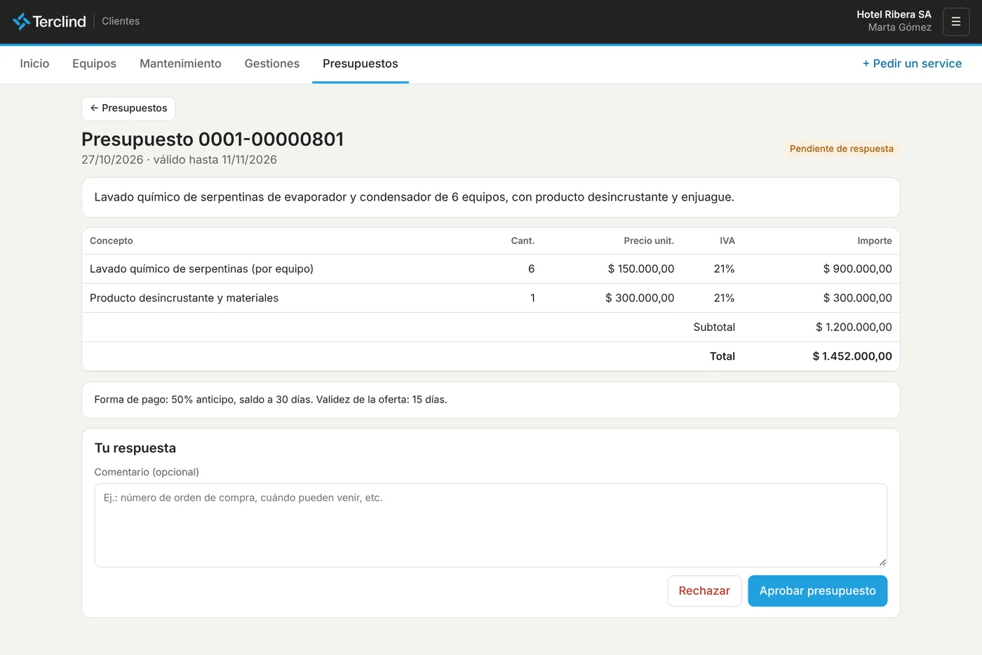
Task: Select the Gestiones tab
Action: point(272,64)
